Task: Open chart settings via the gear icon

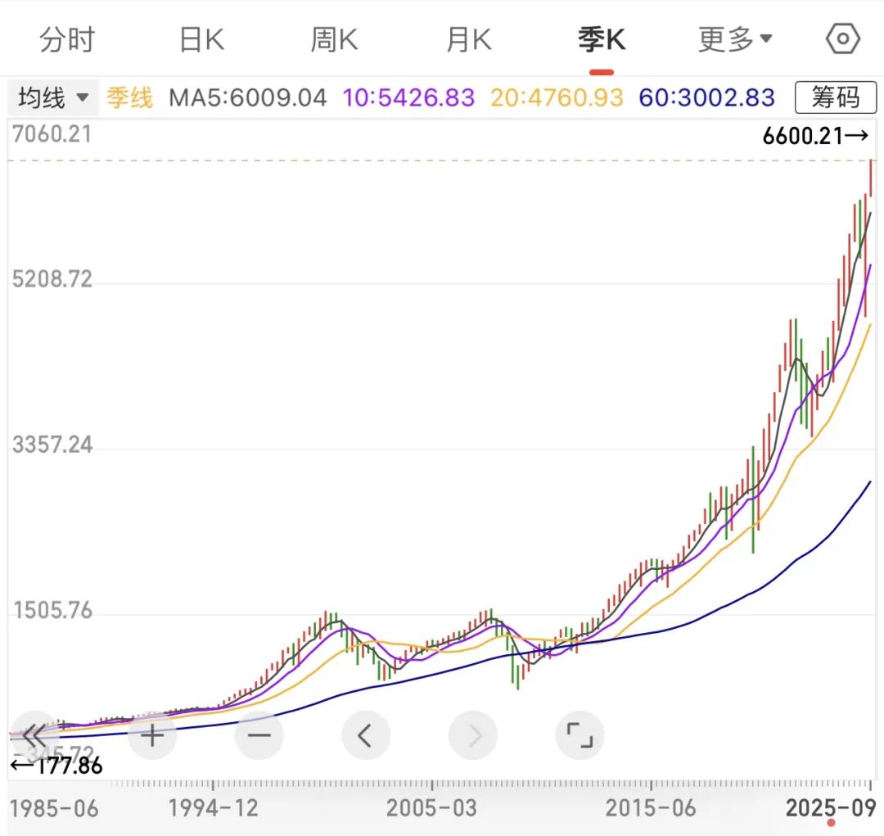Action: pyautogui.click(x=842, y=38)
